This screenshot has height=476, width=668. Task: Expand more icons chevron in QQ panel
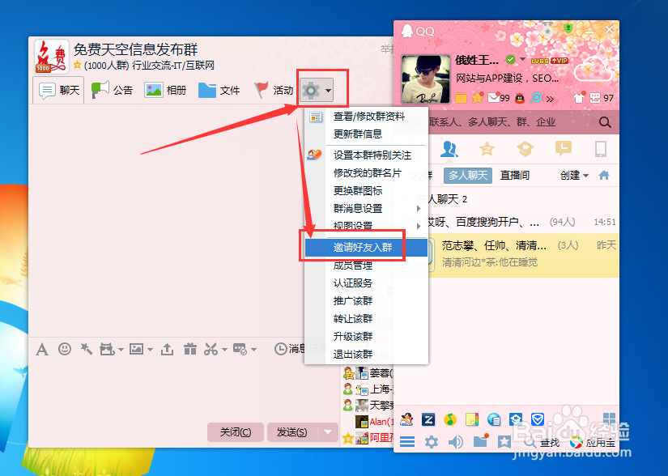tap(550, 99)
